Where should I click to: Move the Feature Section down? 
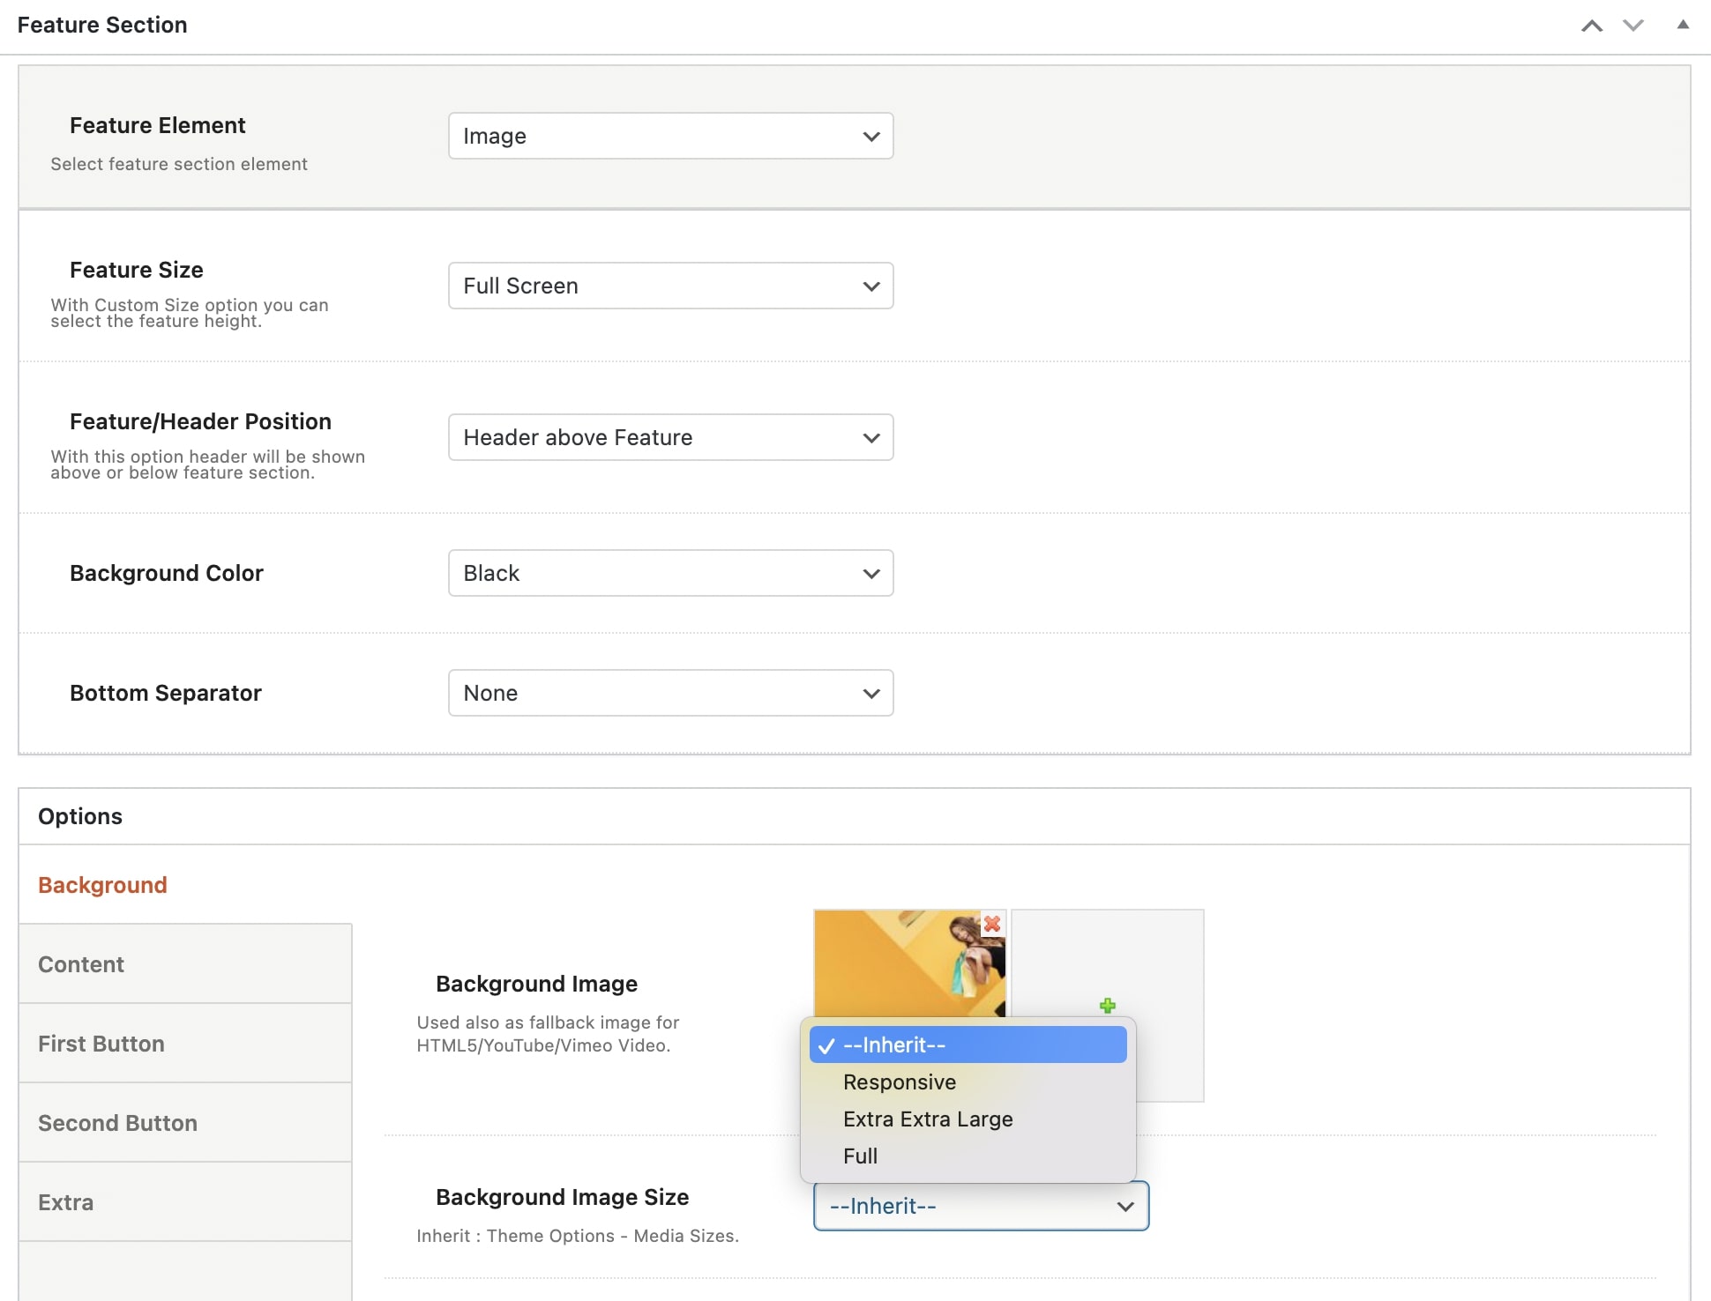tap(1633, 26)
